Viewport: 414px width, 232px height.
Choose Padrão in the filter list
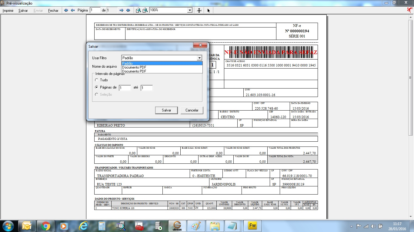pos(162,63)
